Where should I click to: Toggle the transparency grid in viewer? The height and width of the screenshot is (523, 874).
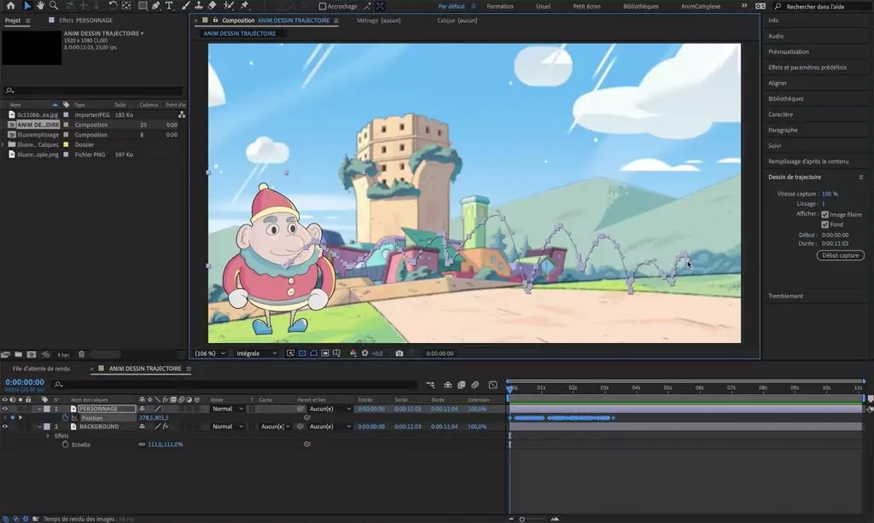tap(302, 353)
